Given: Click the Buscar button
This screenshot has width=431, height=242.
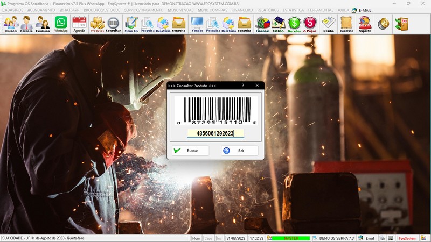Looking at the screenshot, I should click(x=190, y=151).
